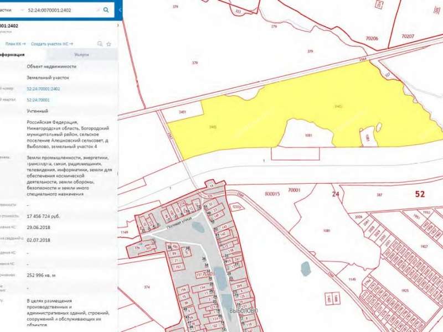Open cadastral quarter link 52:24:70001
443x332 pixels.
[39, 101]
